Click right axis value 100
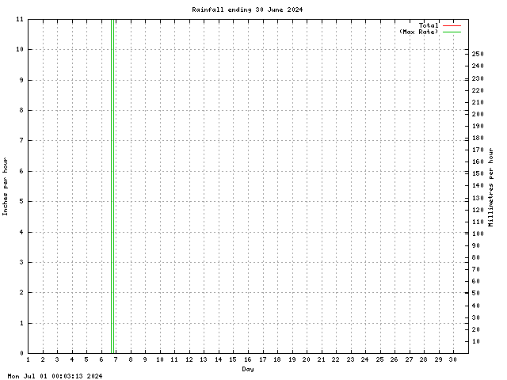Image resolution: width=507 pixels, height=380 pixels. pyautogui.click(x=478, y=234)
